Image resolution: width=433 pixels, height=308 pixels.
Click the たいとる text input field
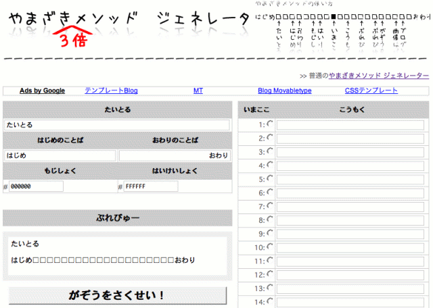[x=117, y=125]
